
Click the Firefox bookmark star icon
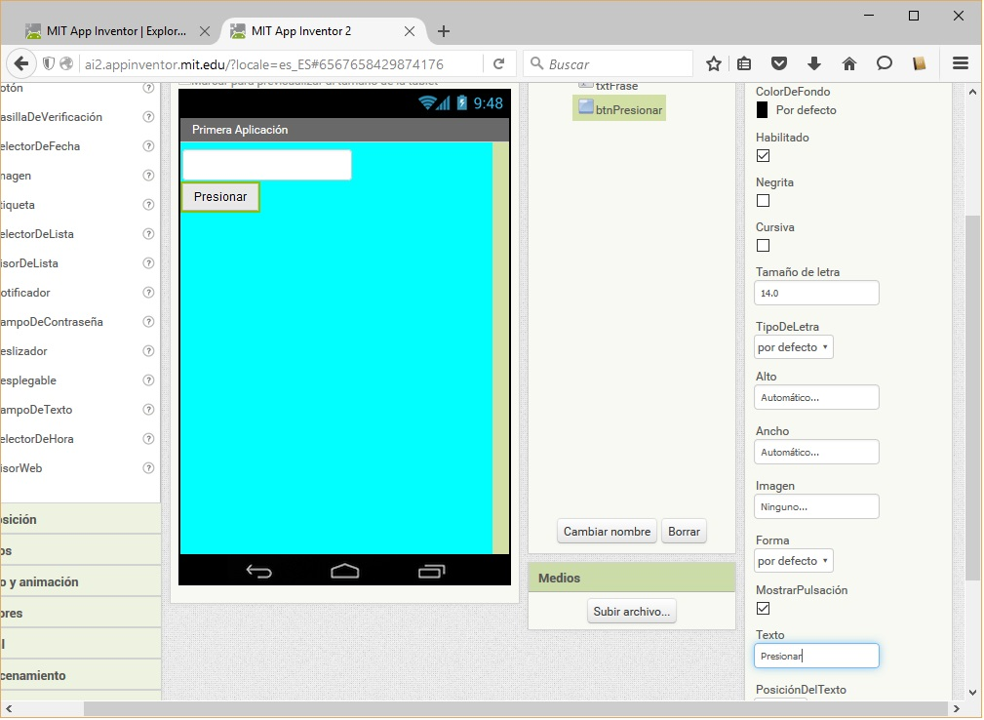714,63
